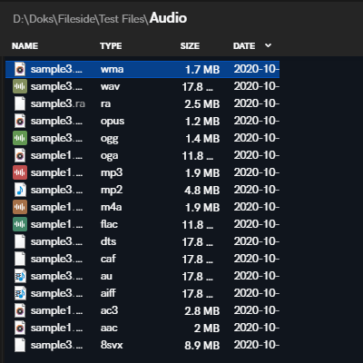This screenshot has width=363, height=363.
Task: Click the date of the ogg file
Action: [257, 138]
